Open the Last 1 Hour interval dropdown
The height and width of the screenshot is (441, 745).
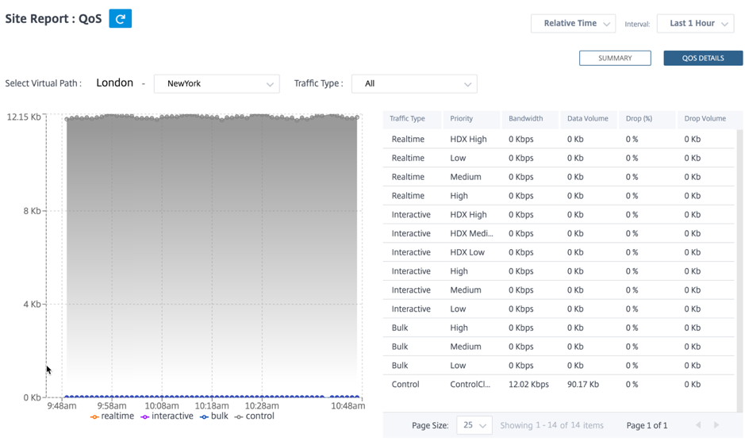[x=695, y=23]
